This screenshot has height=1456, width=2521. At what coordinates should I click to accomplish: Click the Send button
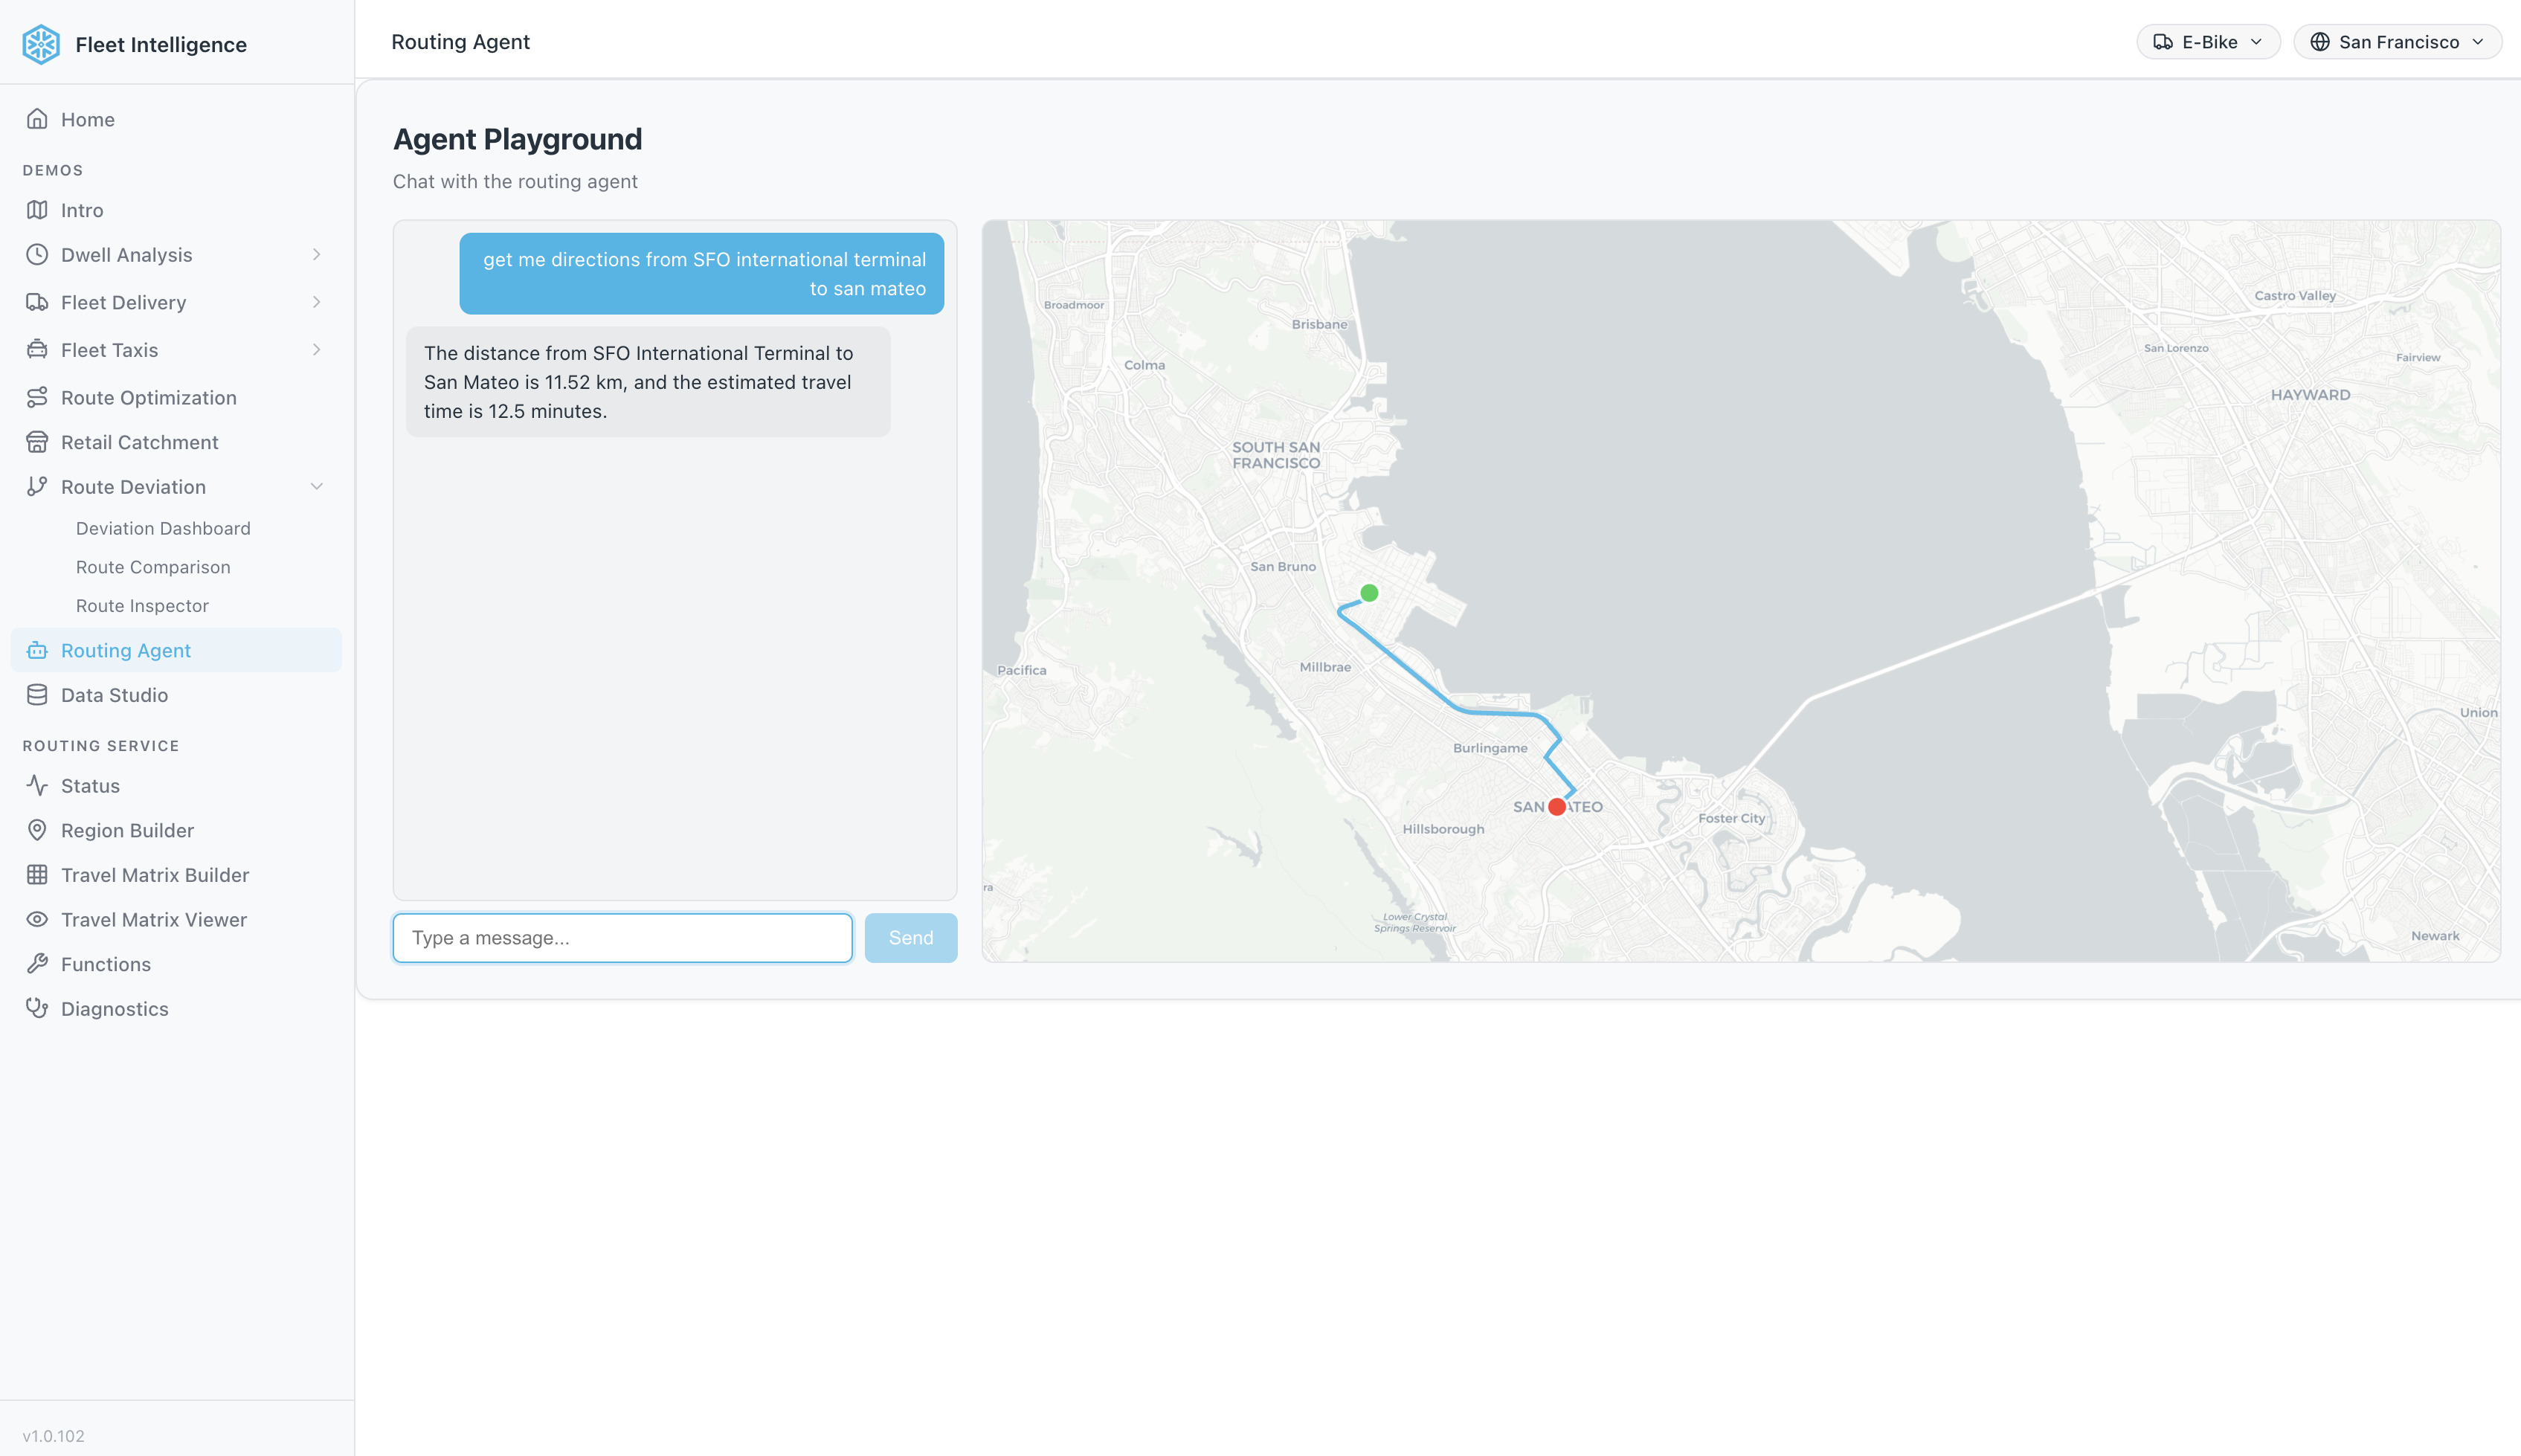(x=910, y=938)
